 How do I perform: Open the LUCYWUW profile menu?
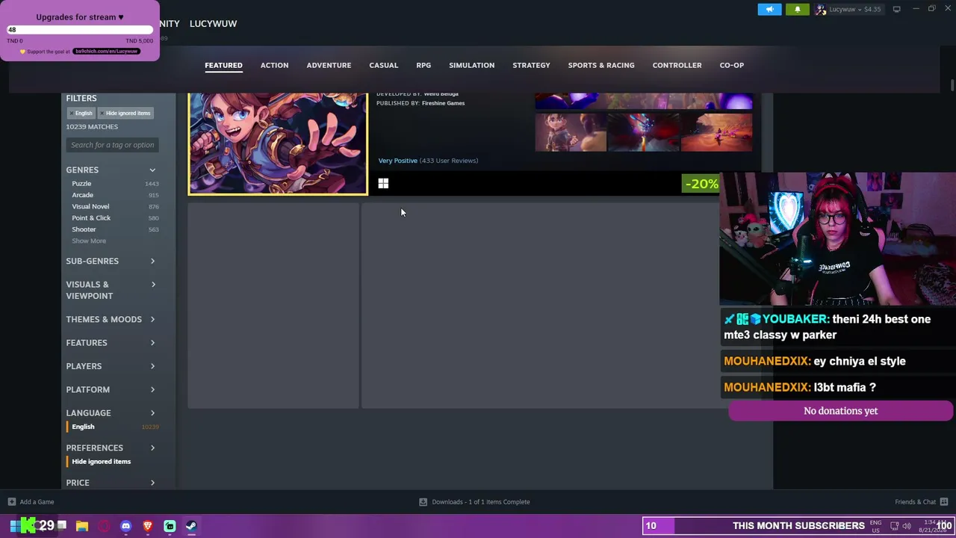[213, 23]
